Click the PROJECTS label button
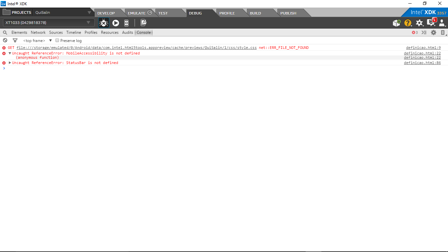 (x=22, y=12)
